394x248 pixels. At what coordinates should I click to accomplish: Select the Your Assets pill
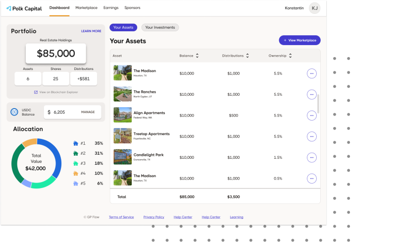(123, 28)
